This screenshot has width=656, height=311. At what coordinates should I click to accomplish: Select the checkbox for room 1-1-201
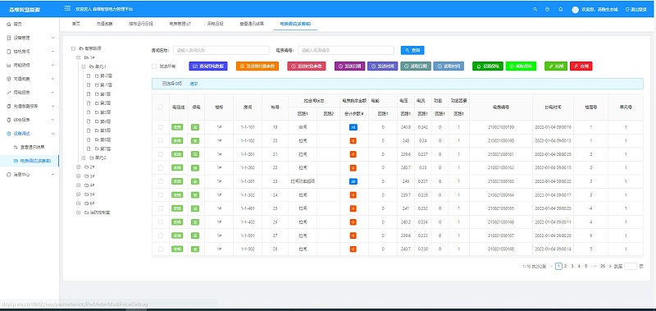(x=160, y=154)
